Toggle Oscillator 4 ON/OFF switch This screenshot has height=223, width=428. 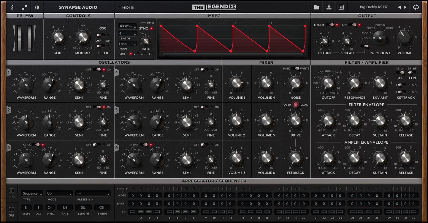click(205, 70)
